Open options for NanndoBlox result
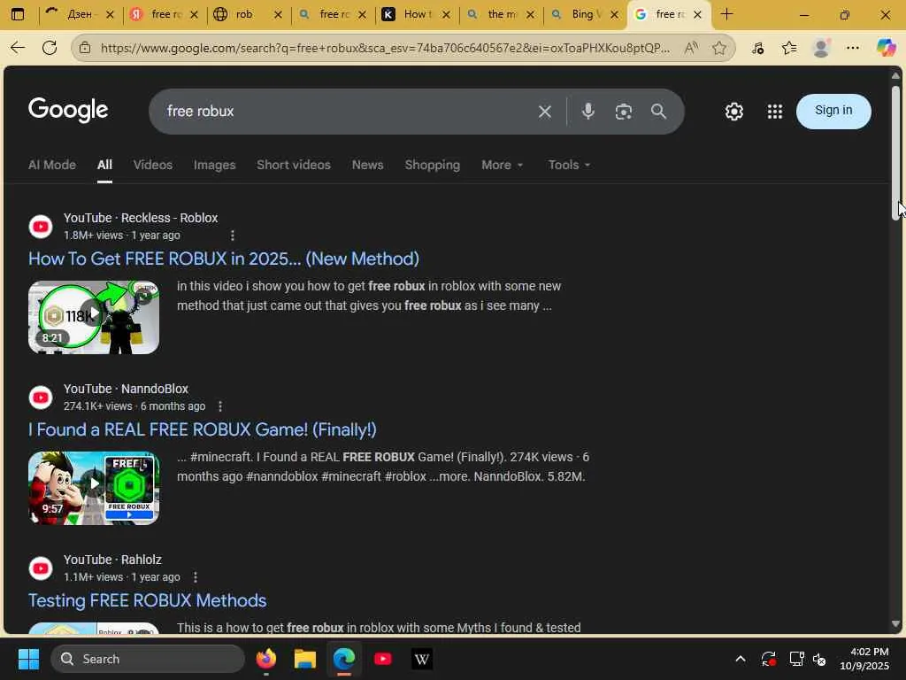The height and width of the screenshot is (680, 906). point(220,406)
